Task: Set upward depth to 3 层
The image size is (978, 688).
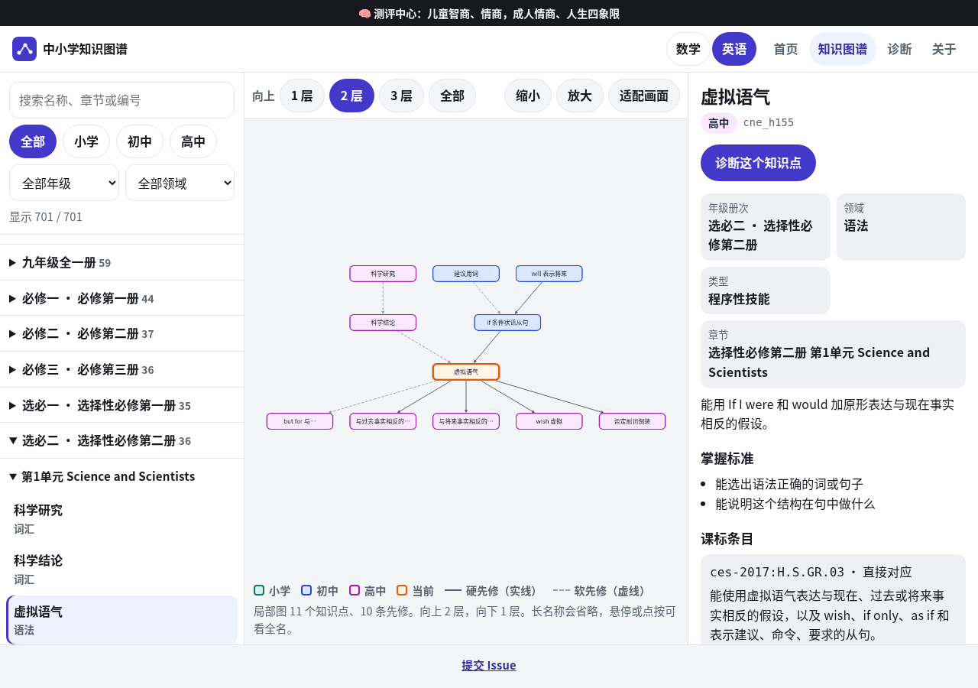Action: (x=401, y=96)
